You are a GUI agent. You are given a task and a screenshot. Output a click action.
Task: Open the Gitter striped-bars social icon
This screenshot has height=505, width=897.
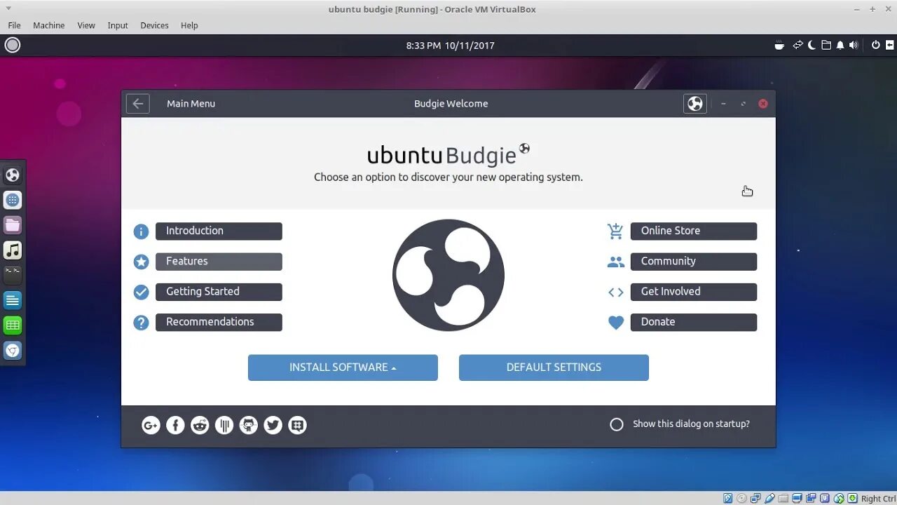tap(224, 425)
